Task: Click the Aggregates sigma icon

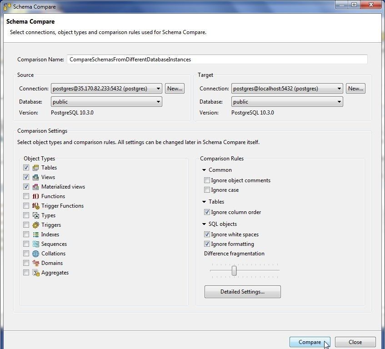Action: click(35, 273)
